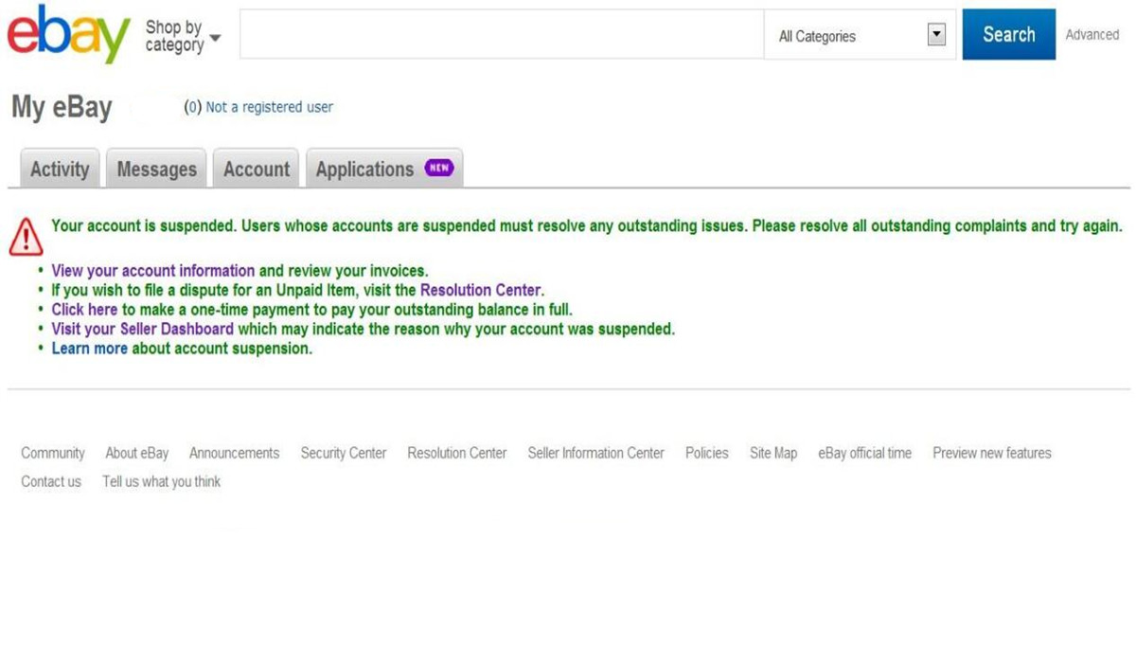
Task: Open the Advanced search link
Action: coord(1092,35)
